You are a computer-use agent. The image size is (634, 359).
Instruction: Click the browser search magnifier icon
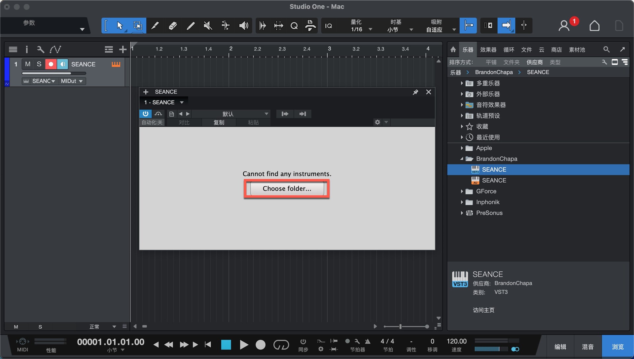click(606, 49)
